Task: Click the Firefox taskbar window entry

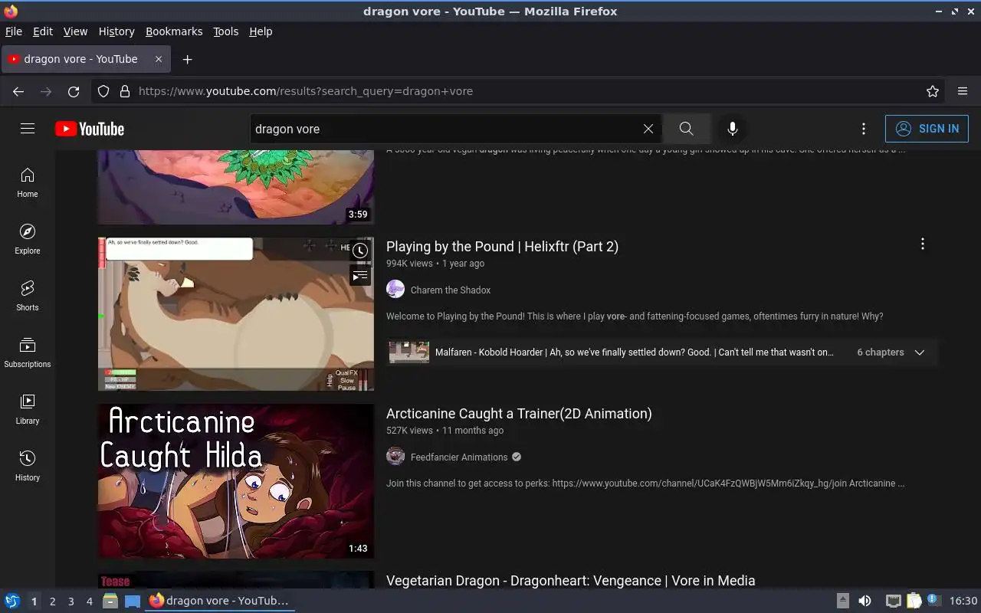Action: coord(220,601)
